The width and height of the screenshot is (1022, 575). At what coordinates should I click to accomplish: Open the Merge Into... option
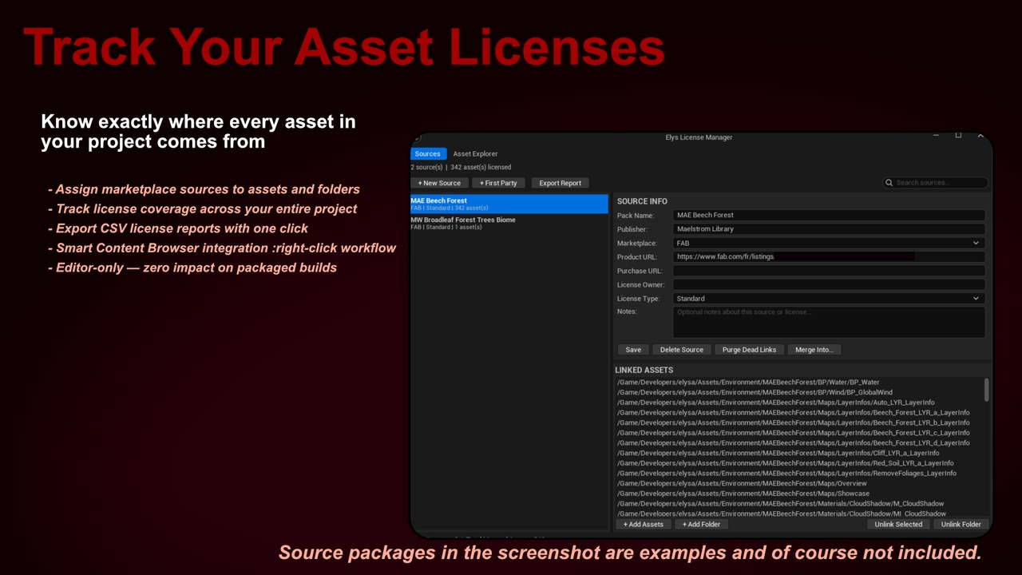[x=814, y=350]
